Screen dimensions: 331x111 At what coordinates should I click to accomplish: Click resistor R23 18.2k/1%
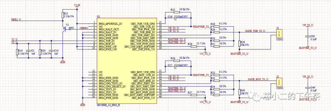pos(175,13)
